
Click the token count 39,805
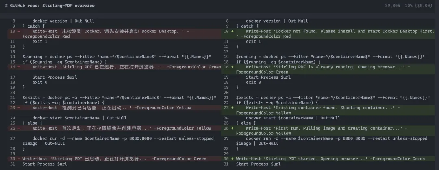[392, 6]
